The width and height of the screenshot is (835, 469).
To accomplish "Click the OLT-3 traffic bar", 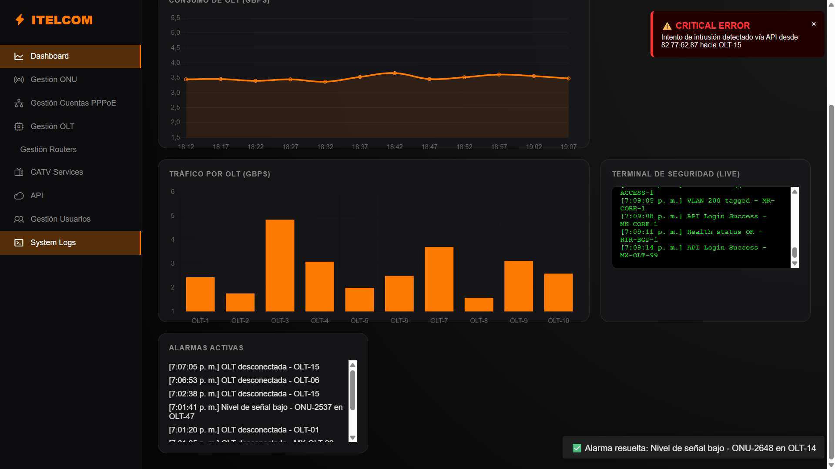I will pyautogui.click(x=280, y=266).
